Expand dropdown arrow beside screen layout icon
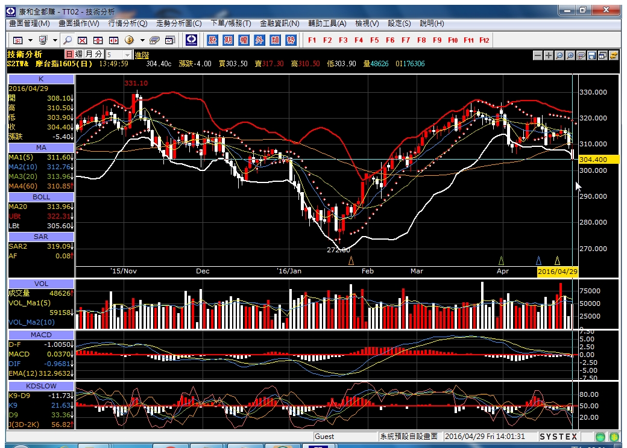This screenshot has width=627, height=448. coord(30,40)
